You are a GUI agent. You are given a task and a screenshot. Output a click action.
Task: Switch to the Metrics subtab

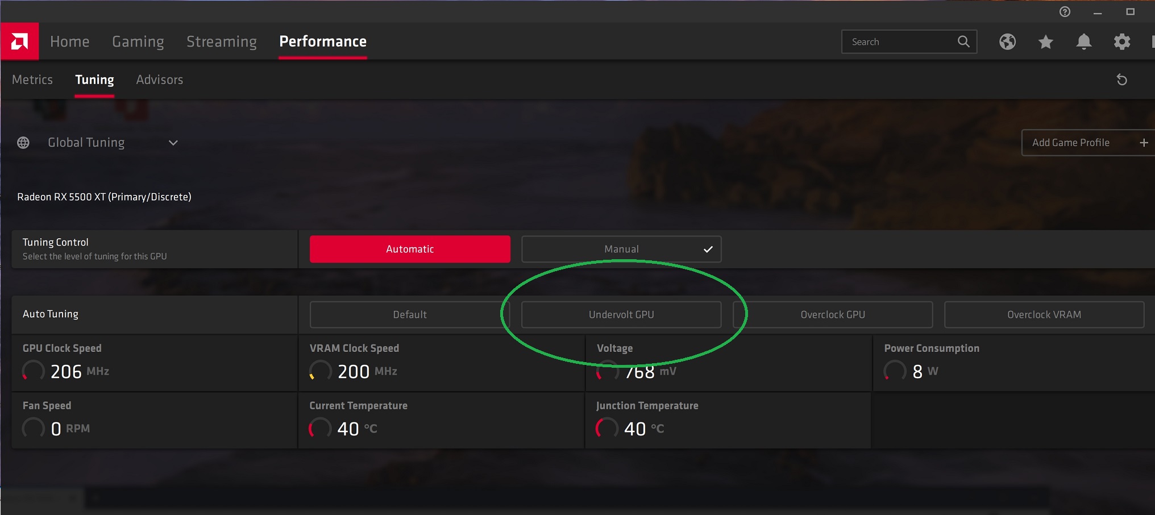click(32, 80)
